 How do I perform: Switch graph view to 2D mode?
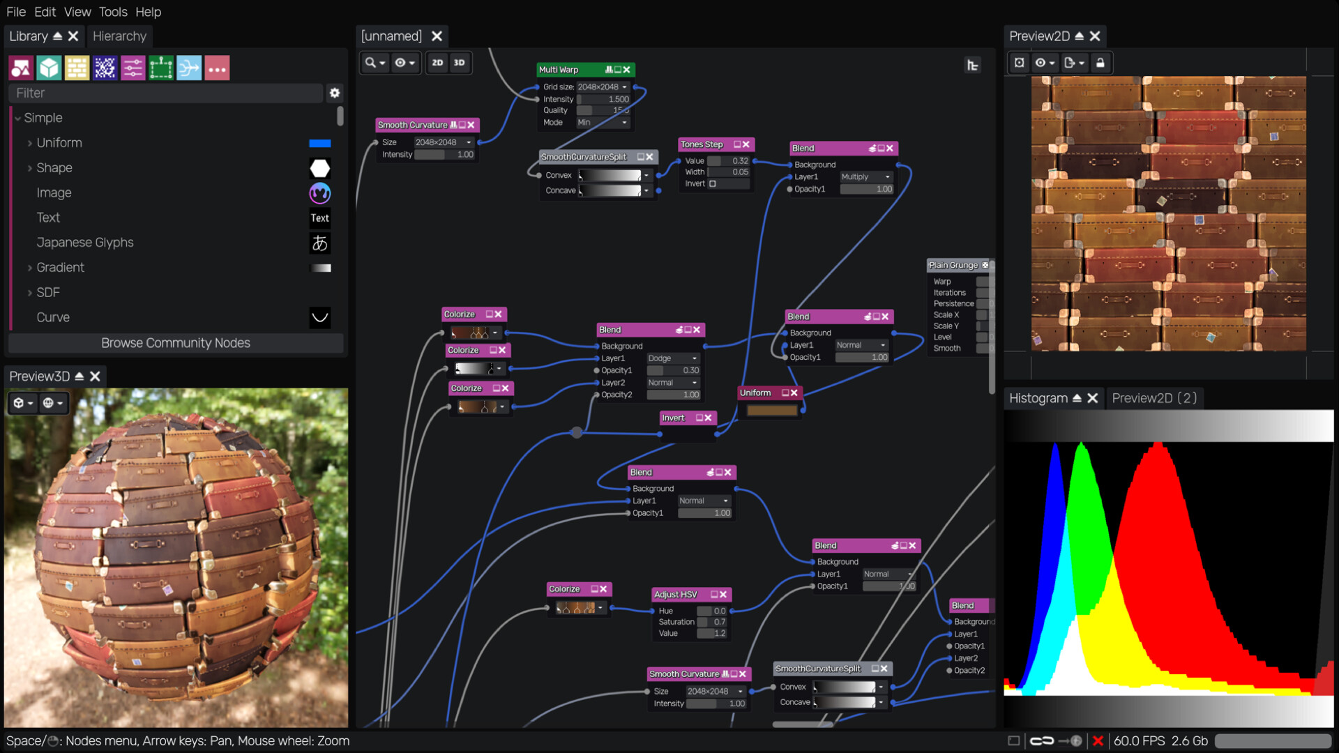[x=437, y=63]
